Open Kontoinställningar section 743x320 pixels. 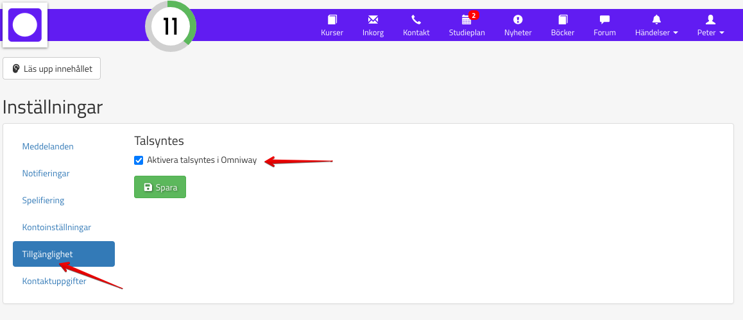tap(56, 227)
